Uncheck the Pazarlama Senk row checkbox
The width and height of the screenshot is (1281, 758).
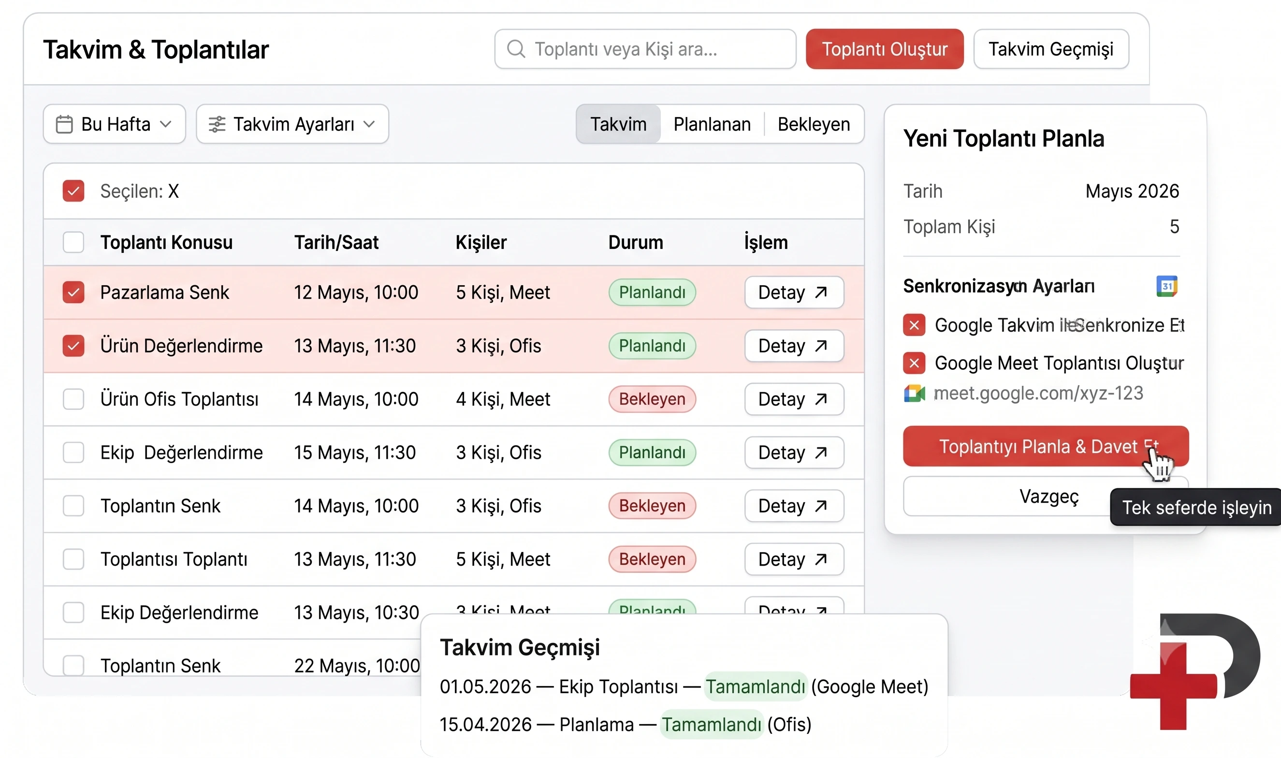click(73, 292)
